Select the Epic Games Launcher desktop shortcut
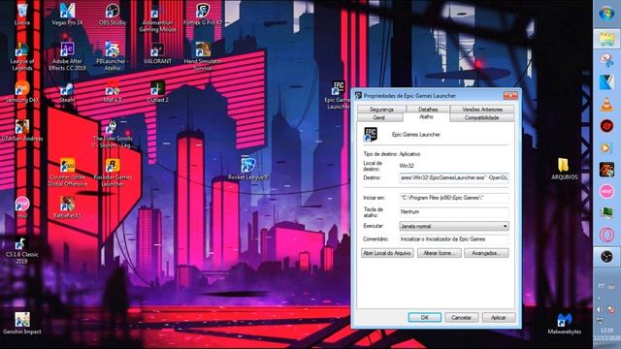 (338, 95)
